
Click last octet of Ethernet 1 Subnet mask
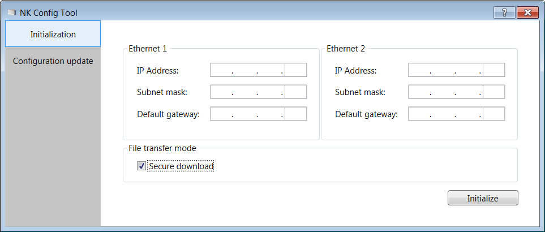295,92
